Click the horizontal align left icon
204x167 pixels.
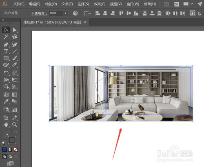[x=98, y=13]
